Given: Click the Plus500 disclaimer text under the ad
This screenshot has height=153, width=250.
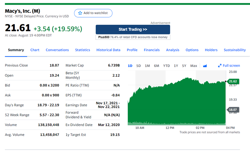Looking at the screenshot, I should 133,37.
